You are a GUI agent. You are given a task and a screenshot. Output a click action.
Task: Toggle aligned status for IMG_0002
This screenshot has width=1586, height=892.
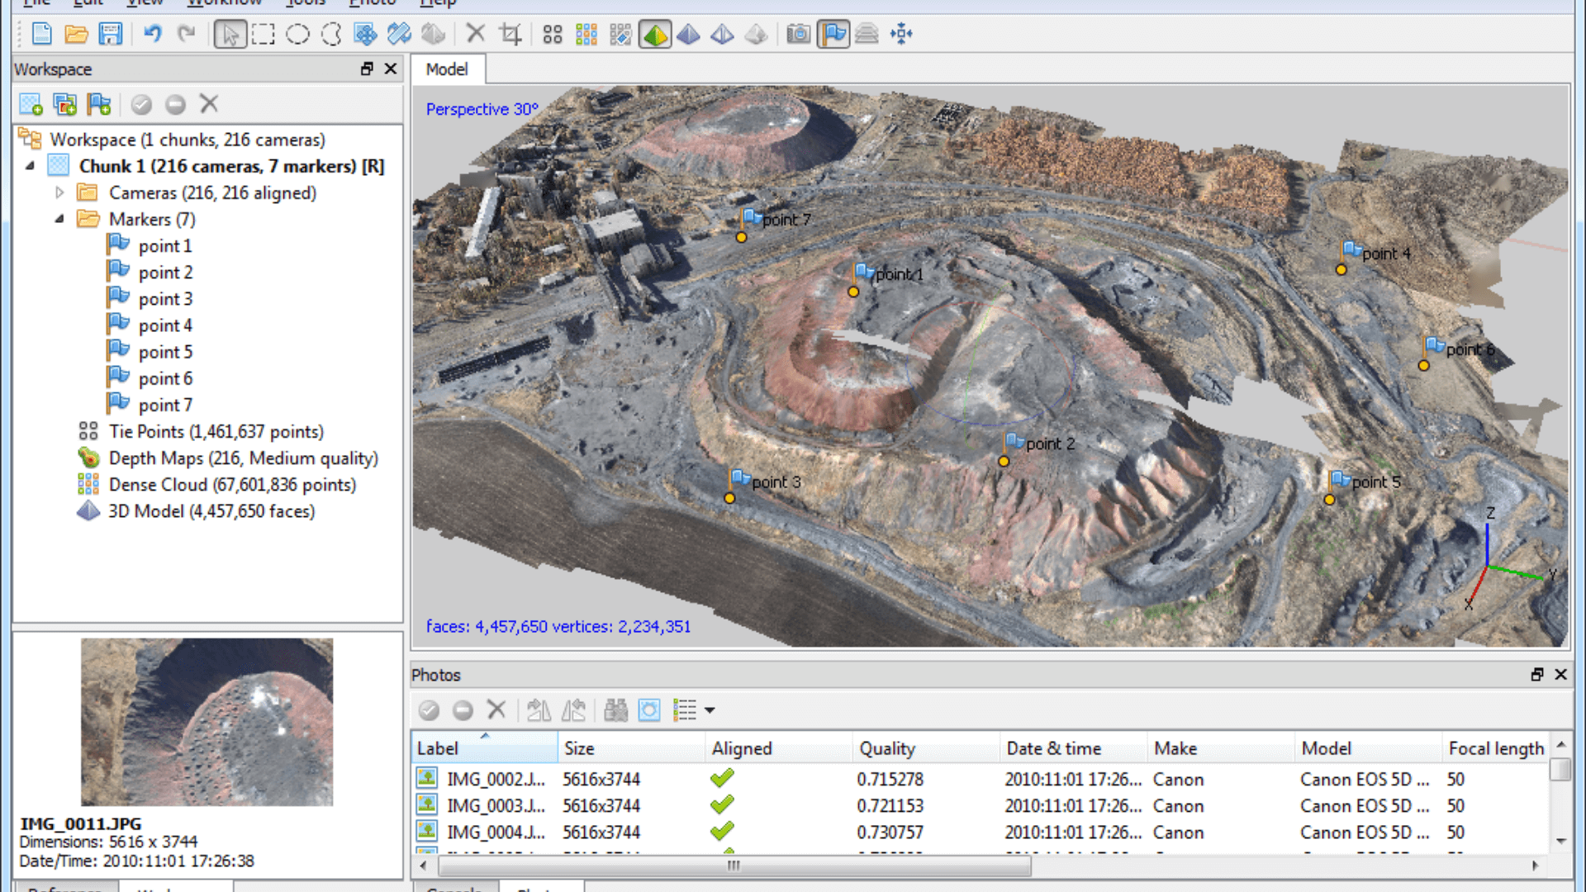[721, 779]
